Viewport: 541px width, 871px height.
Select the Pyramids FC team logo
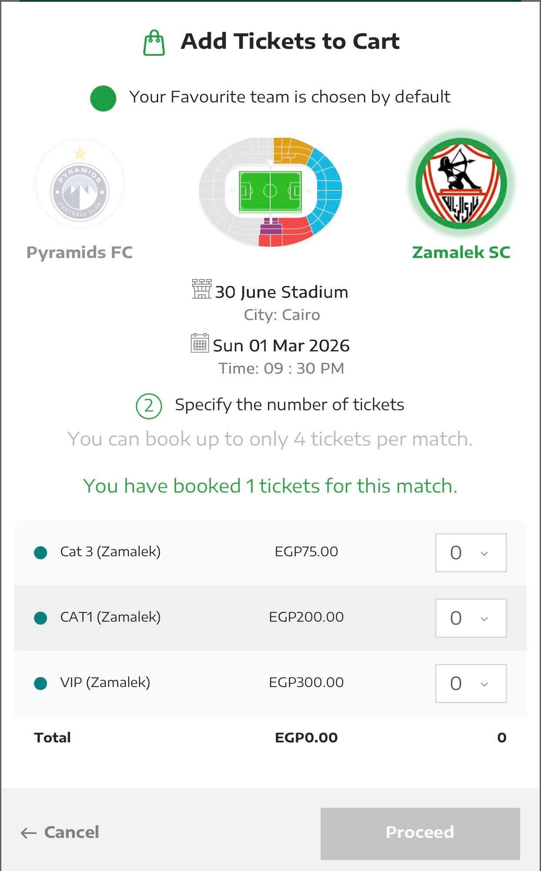click(80, 184)
